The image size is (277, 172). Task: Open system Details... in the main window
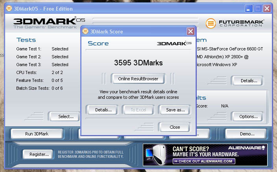pos(247,81)
